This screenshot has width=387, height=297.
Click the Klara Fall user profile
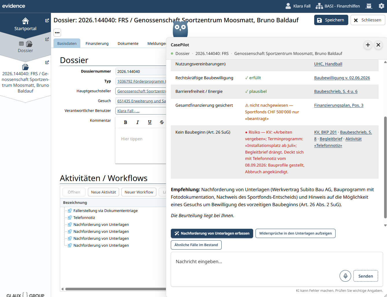click(x=298, y=6)
